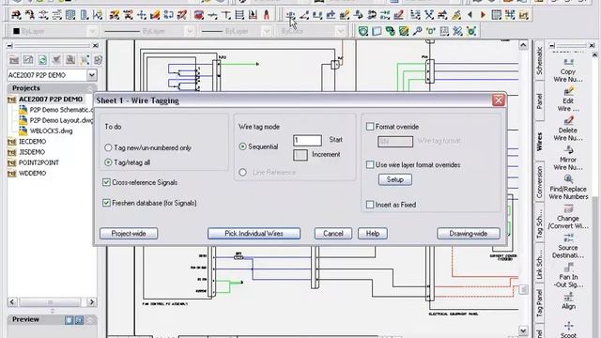Open Help for Wire Tagging
The image size is (601, 338).
[x=373, y=234]
